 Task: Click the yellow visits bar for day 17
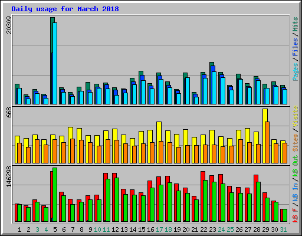[159, 142]
